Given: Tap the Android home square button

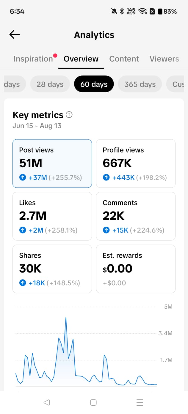Looking at the screenshot, I should tap(93, 402).
